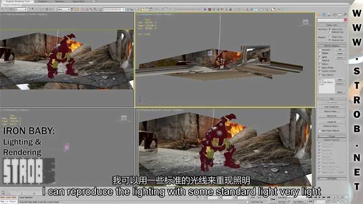Select Wireframe Material Color radio button
This screenshot has height=204, width=363.
(330, 32)
